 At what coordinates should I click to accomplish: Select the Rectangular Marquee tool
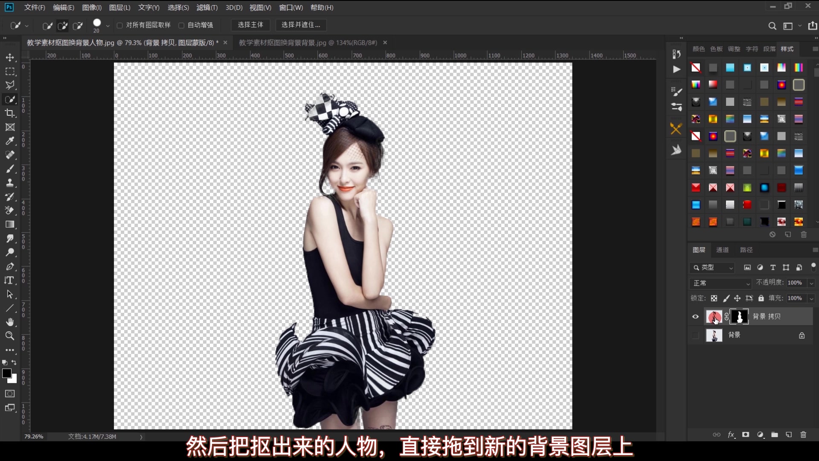[10, 71]
